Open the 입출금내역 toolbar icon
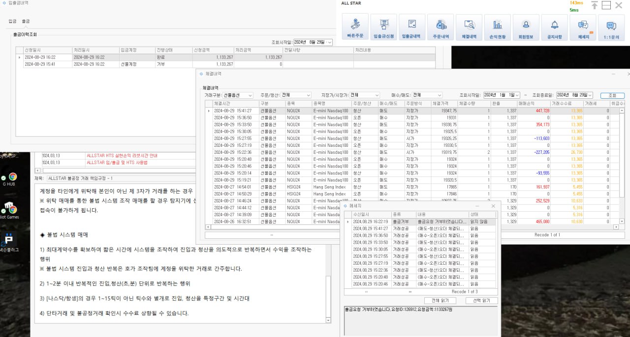The width and height of the screenshot is (630, 337). pos(412,27)
